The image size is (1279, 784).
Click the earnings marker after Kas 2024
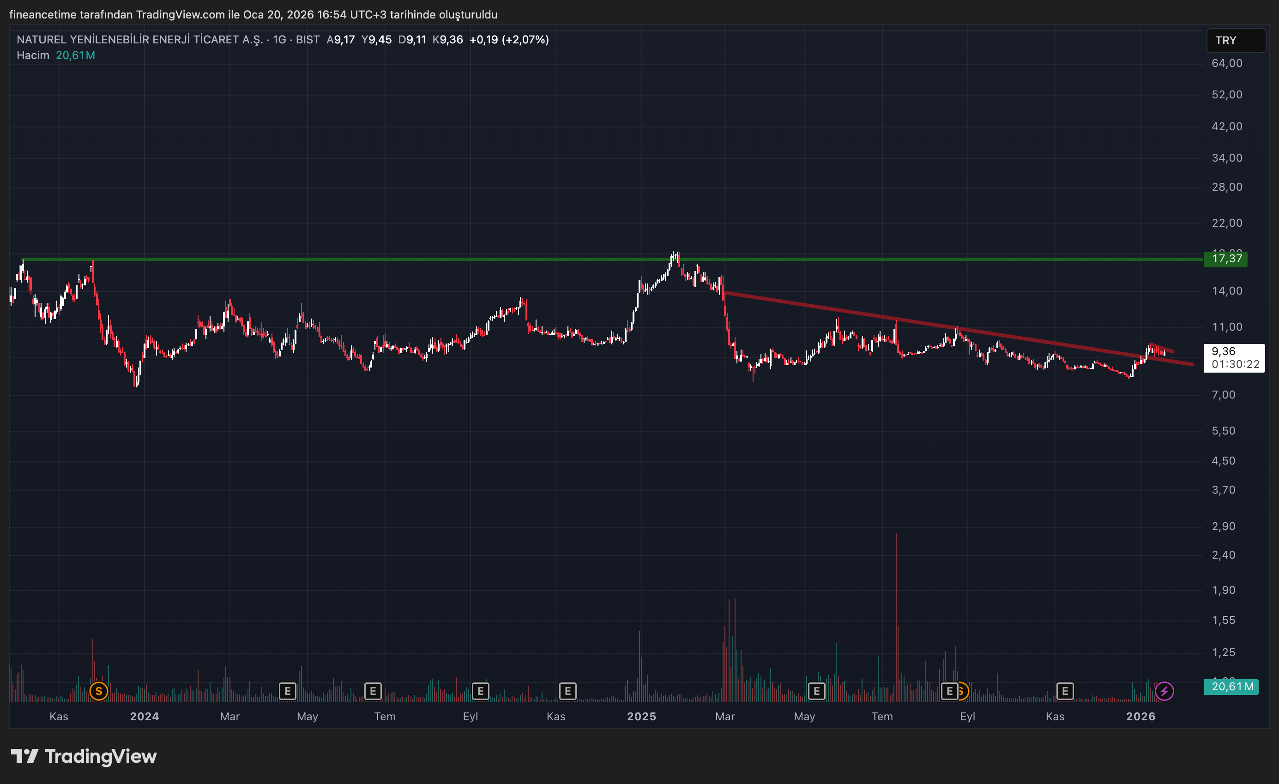[567, 691]
